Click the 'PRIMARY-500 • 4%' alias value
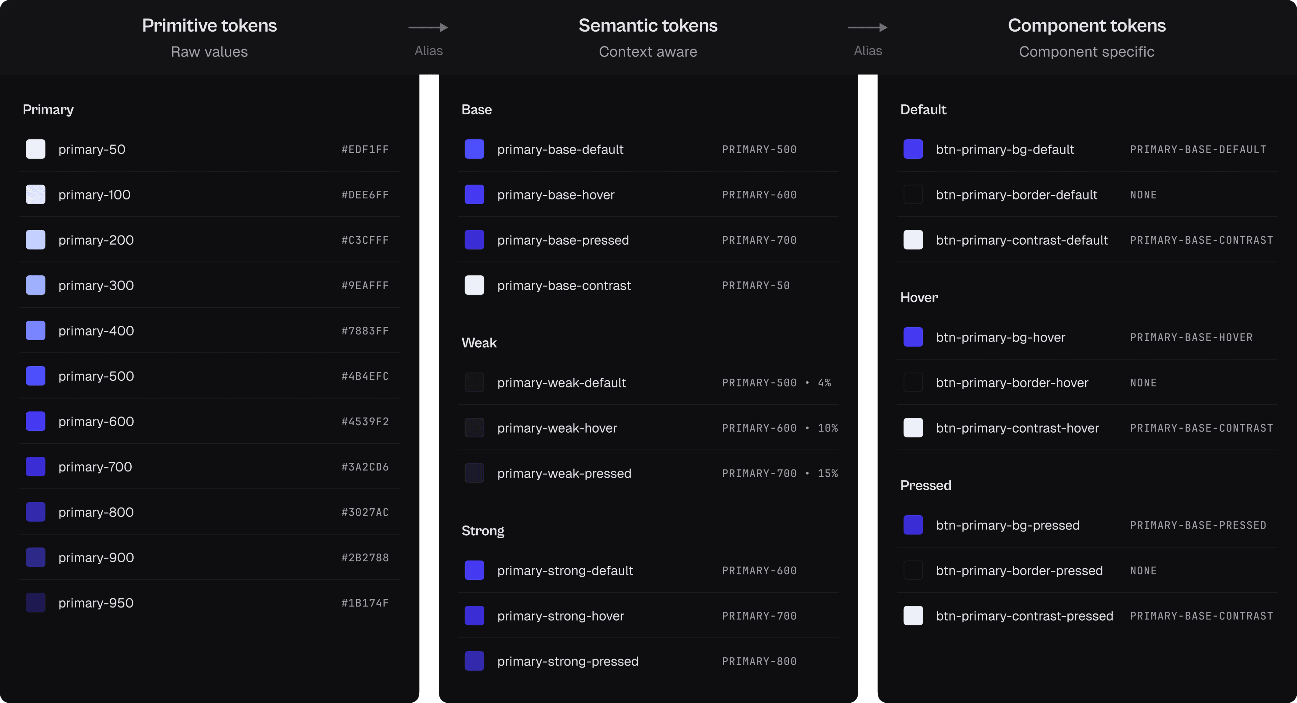Screen dimensions: 1297x703 tap(777, 382)
